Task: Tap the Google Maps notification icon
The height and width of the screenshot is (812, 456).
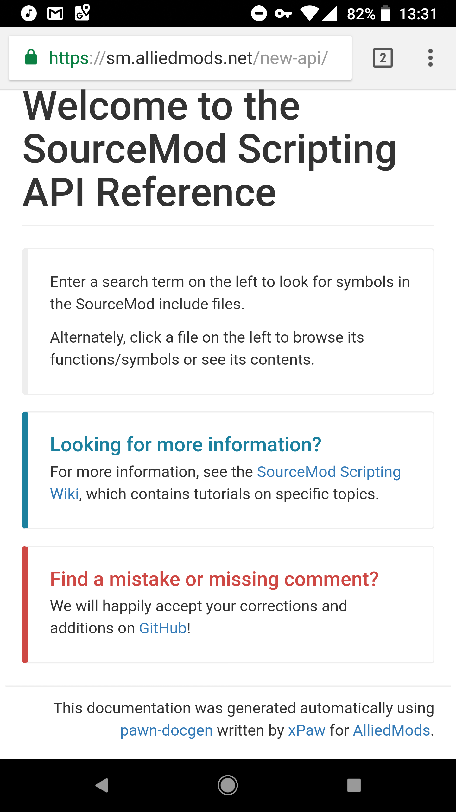Action: tap(82, 13)
